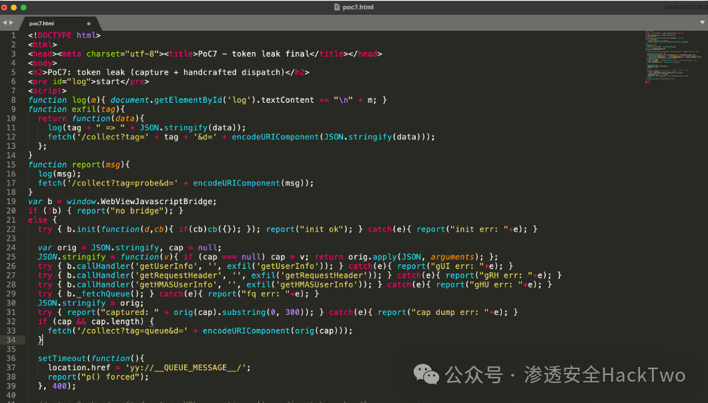This screenshot has height=403, width=708.
Task: Click 'WebViewJavascriptBridge' on line 19
Action: (157, 201)
